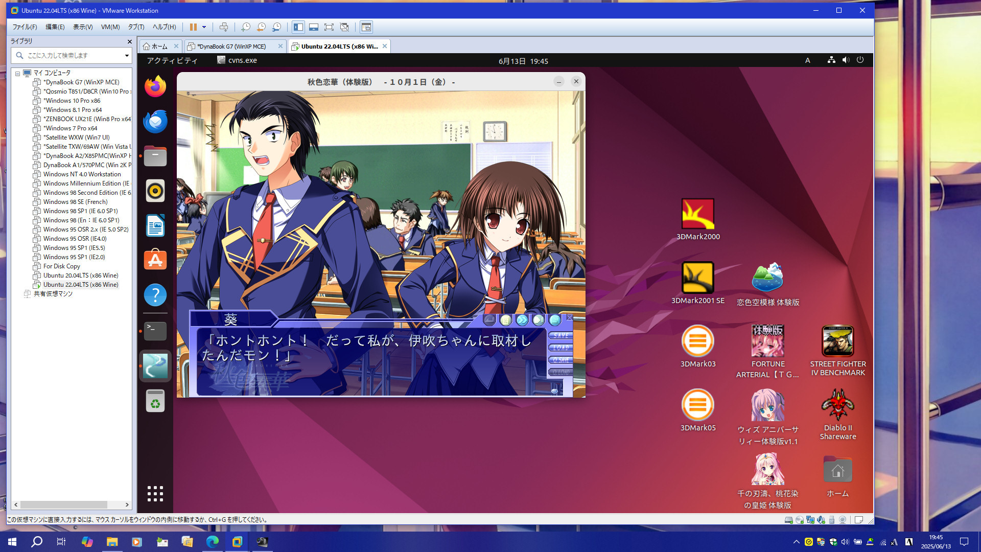This screenshot has width=981, height=552.
Task: Open the clock showing 6月13日 19:45
Action: (x=523, y=61)
